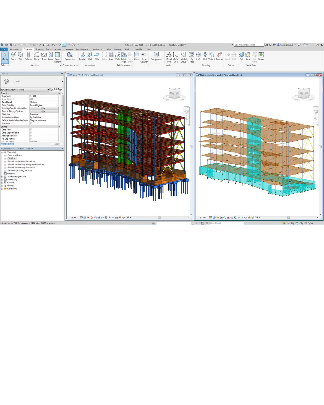The height and width of the screenshot is (405, 324).
Task: Expand the Schedules/Quantities node
Action: point(2,176)
